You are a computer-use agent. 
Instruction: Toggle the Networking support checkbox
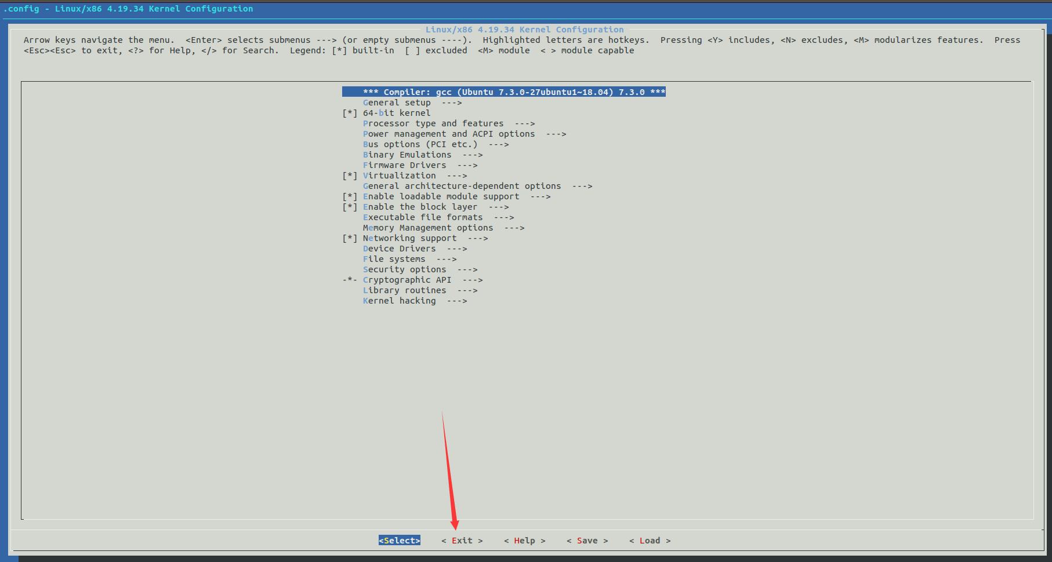(x=350, y=239)
